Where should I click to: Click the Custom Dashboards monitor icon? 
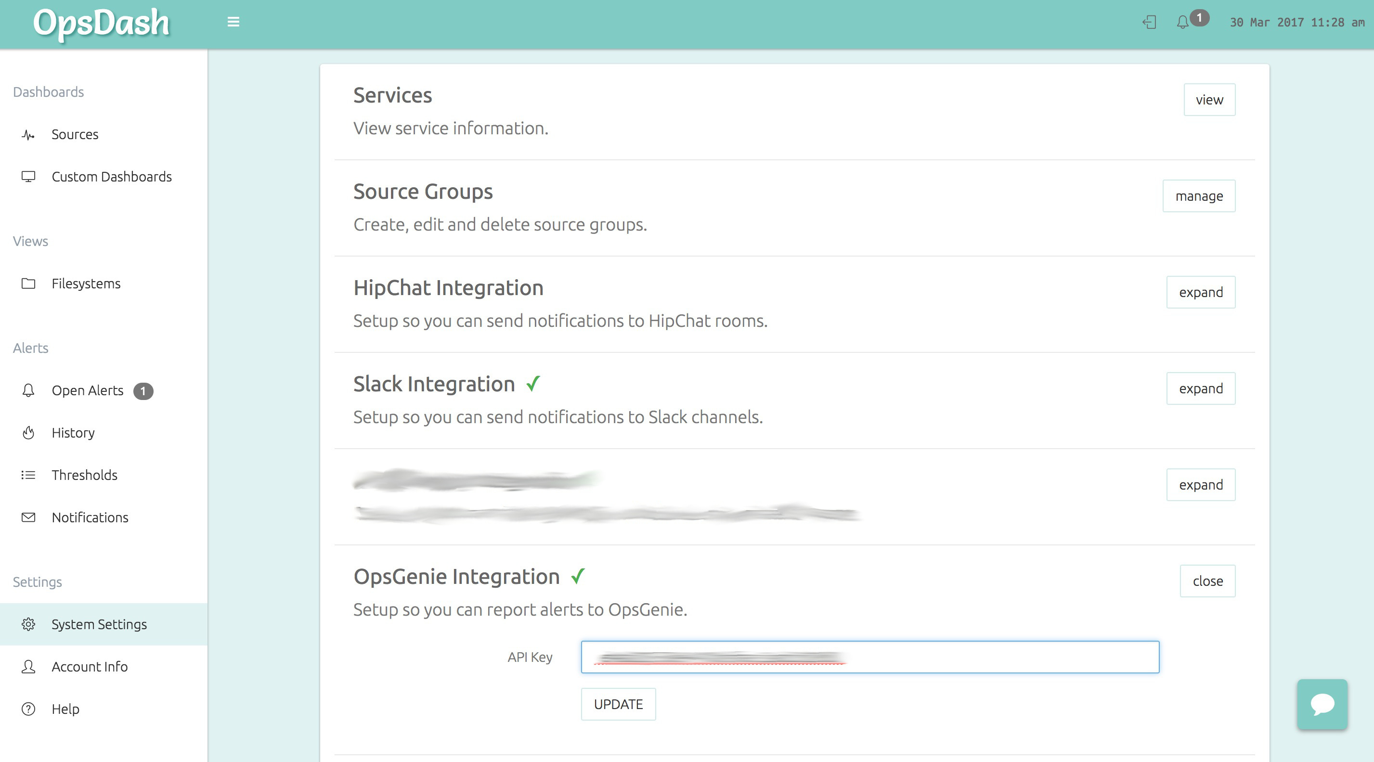pyautogui.click(x=28, y=177)
